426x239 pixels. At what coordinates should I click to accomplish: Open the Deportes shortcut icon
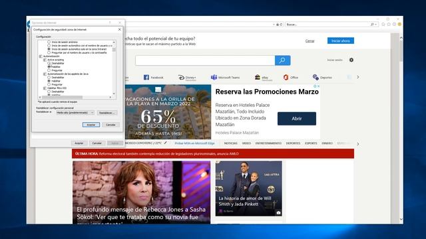pyautogui.click(x=316, y=78)
